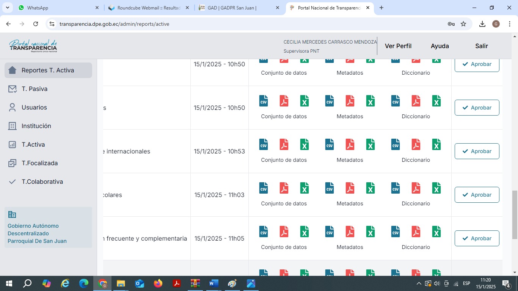Open T. Pasiva in the sidebar
This screenshot has width=518, height=291.
click(x=34, y=89)
